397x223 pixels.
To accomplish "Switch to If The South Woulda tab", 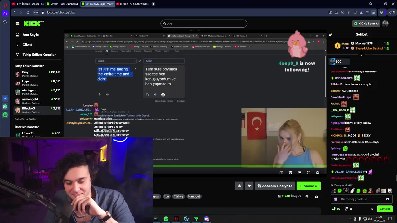I will pos(132,4).
